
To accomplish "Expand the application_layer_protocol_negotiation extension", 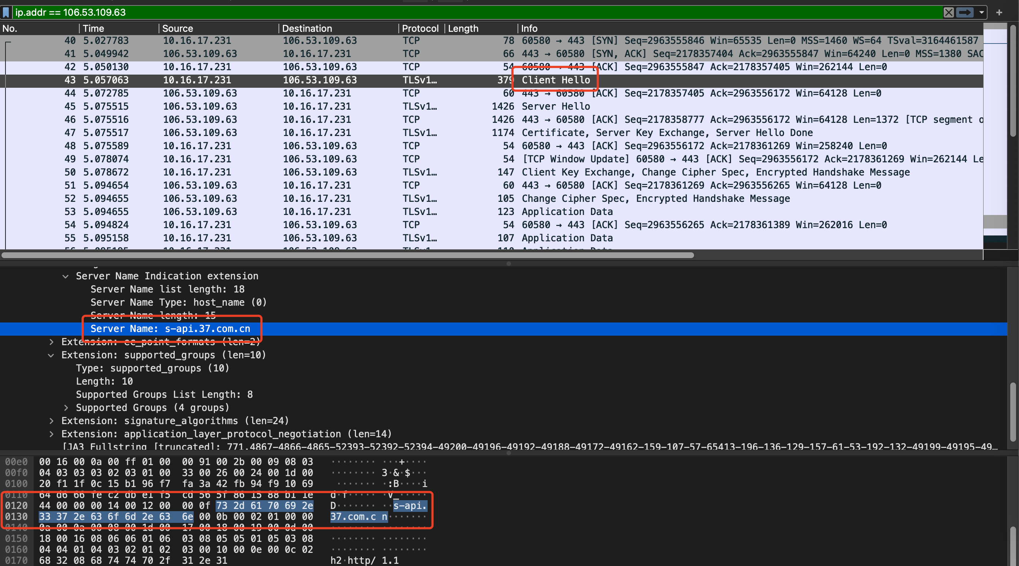I will [x=52, y=434].
